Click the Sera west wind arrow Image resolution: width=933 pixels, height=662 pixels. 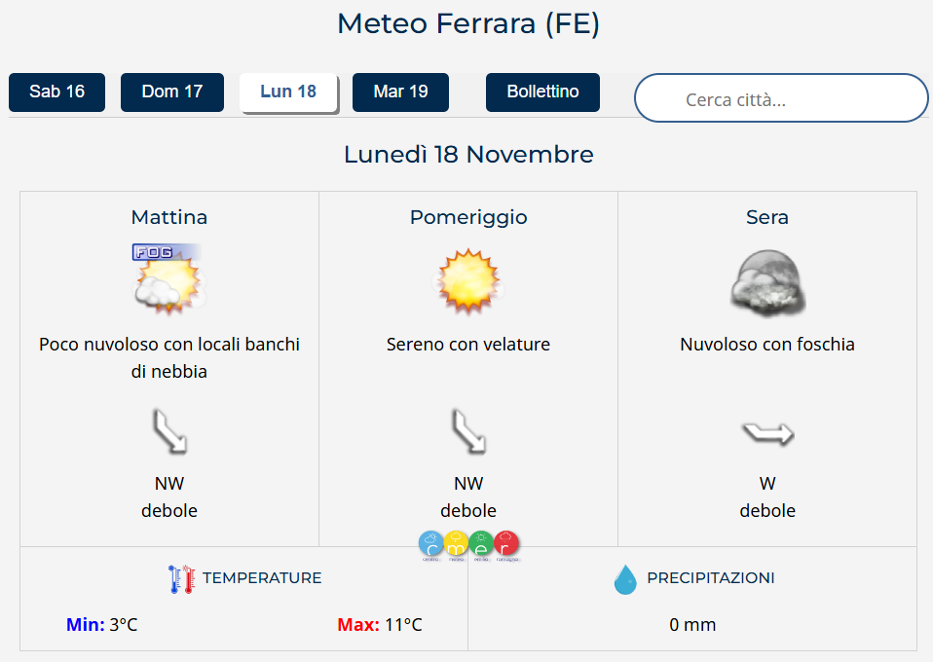(767, 432)
